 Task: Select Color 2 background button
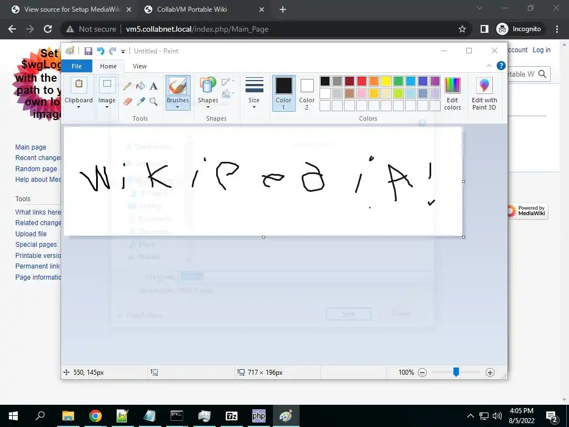tap(307, 93)
